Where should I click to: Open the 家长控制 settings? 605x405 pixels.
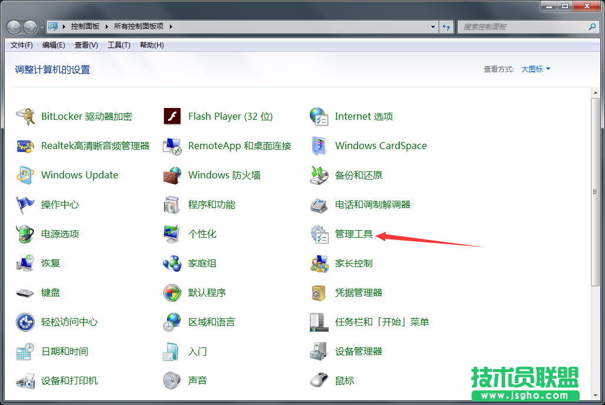click(354, 263)
